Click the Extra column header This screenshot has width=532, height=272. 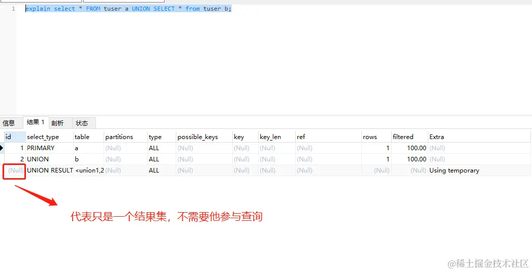(x=479, y=137)
